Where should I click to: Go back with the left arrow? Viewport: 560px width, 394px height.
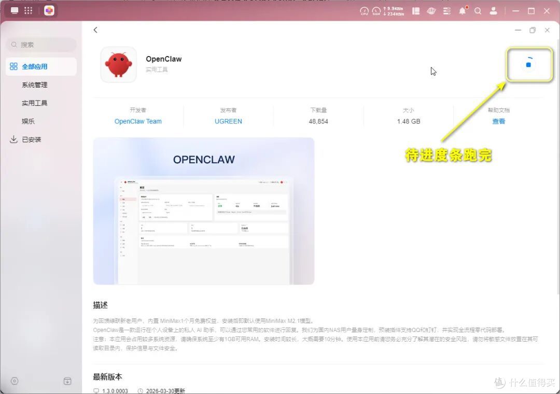(x=95, y=30)
